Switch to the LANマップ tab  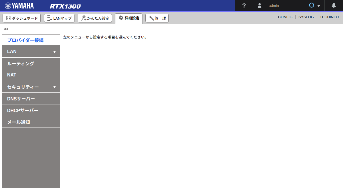[59, 18]
